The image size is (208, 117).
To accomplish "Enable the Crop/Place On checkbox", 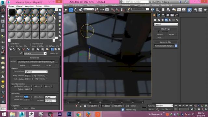I will click(x=13, y=108).
